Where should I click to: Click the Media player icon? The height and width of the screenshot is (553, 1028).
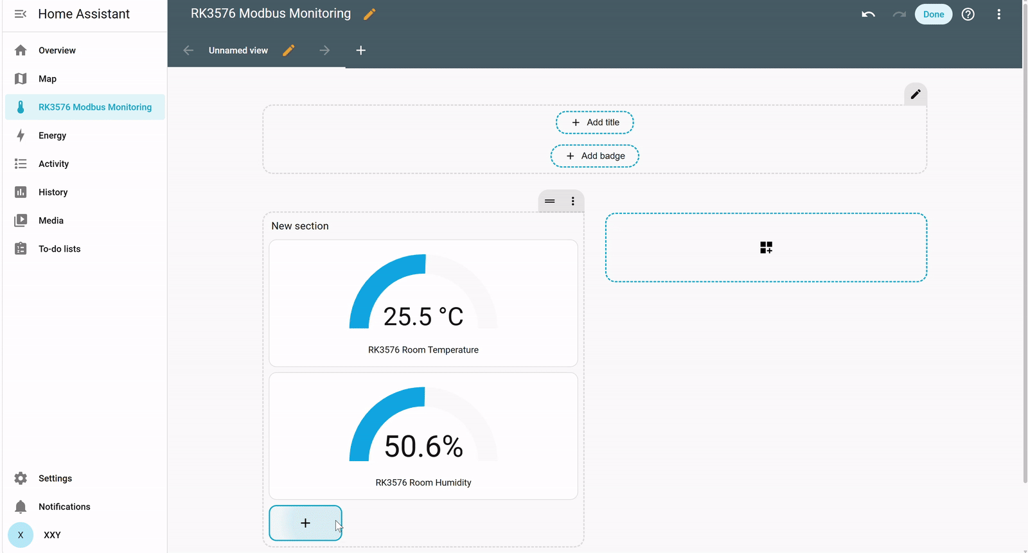click(x=21, y=220)
